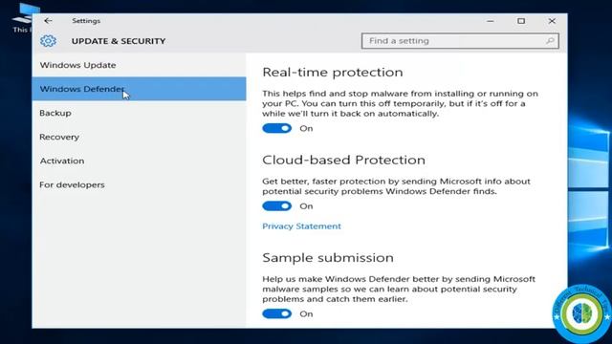This screenshot has height=344, width=612.
Task: Click the UPDATE & SECURITY title
Action: [x=119, y=41]
